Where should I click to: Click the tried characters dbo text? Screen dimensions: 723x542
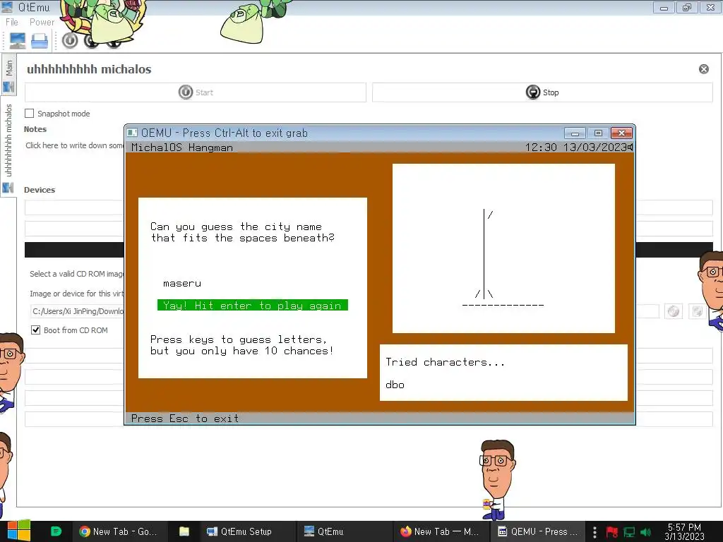pos(395,385)
